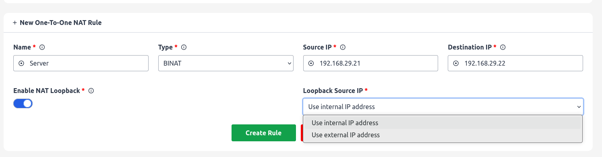Click the partially hidden red button
This screenshot has width=602, height=157.
coord(302,133)
